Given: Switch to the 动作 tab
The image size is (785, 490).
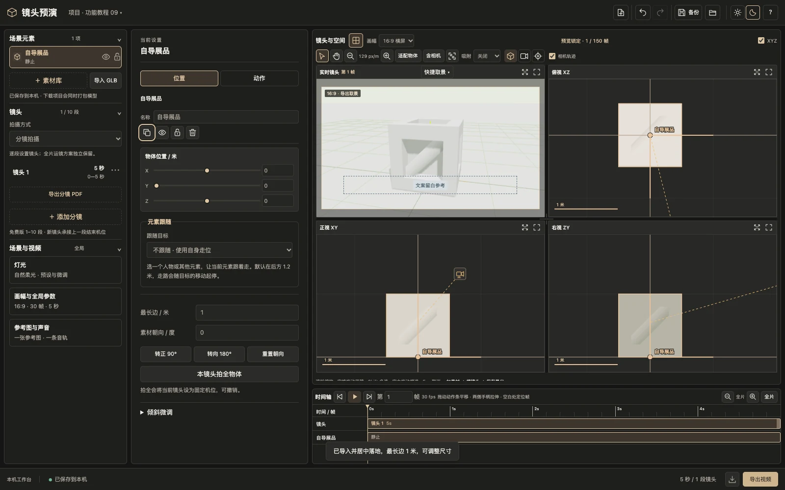Looking at the screenshot, I should [x=259, y=78].
